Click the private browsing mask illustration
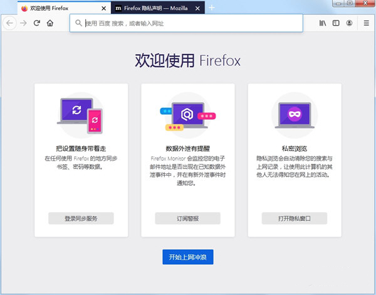 (x=295, y=115)
